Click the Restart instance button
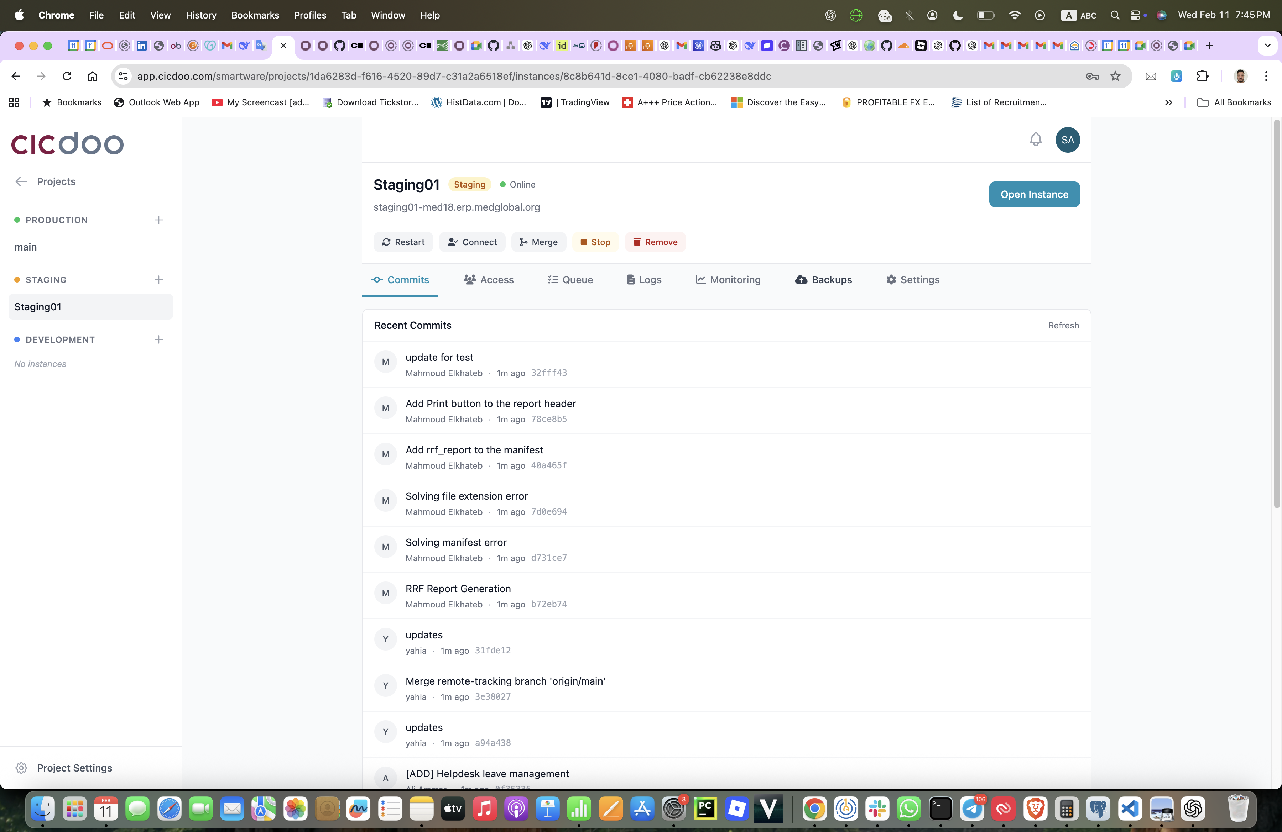 (403, 242)
